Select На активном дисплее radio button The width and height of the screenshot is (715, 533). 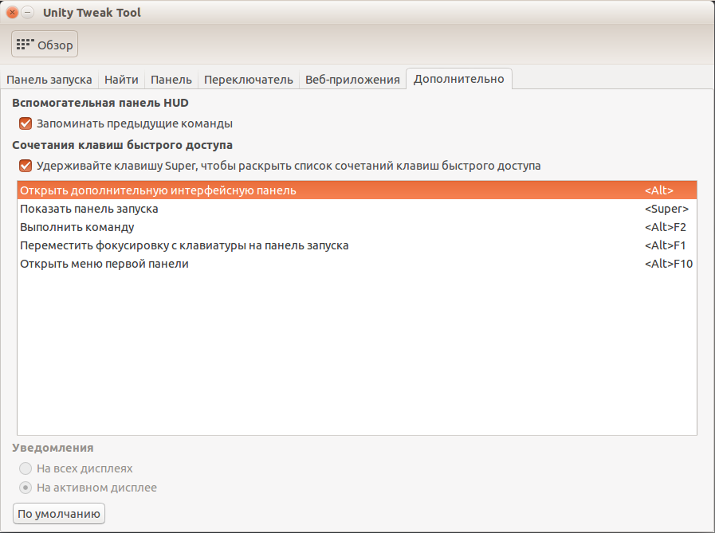pyautogui.click(x=26, y=488)
